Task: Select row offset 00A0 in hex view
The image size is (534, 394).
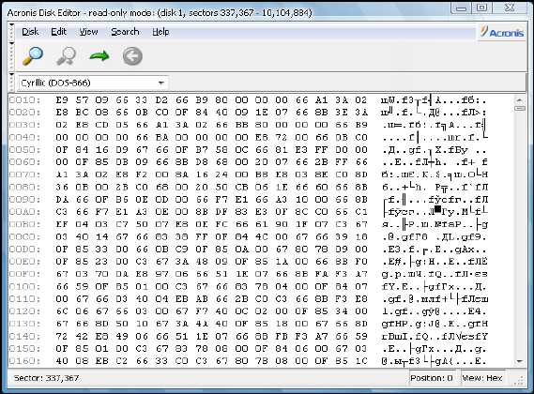Action: [24, 212]
